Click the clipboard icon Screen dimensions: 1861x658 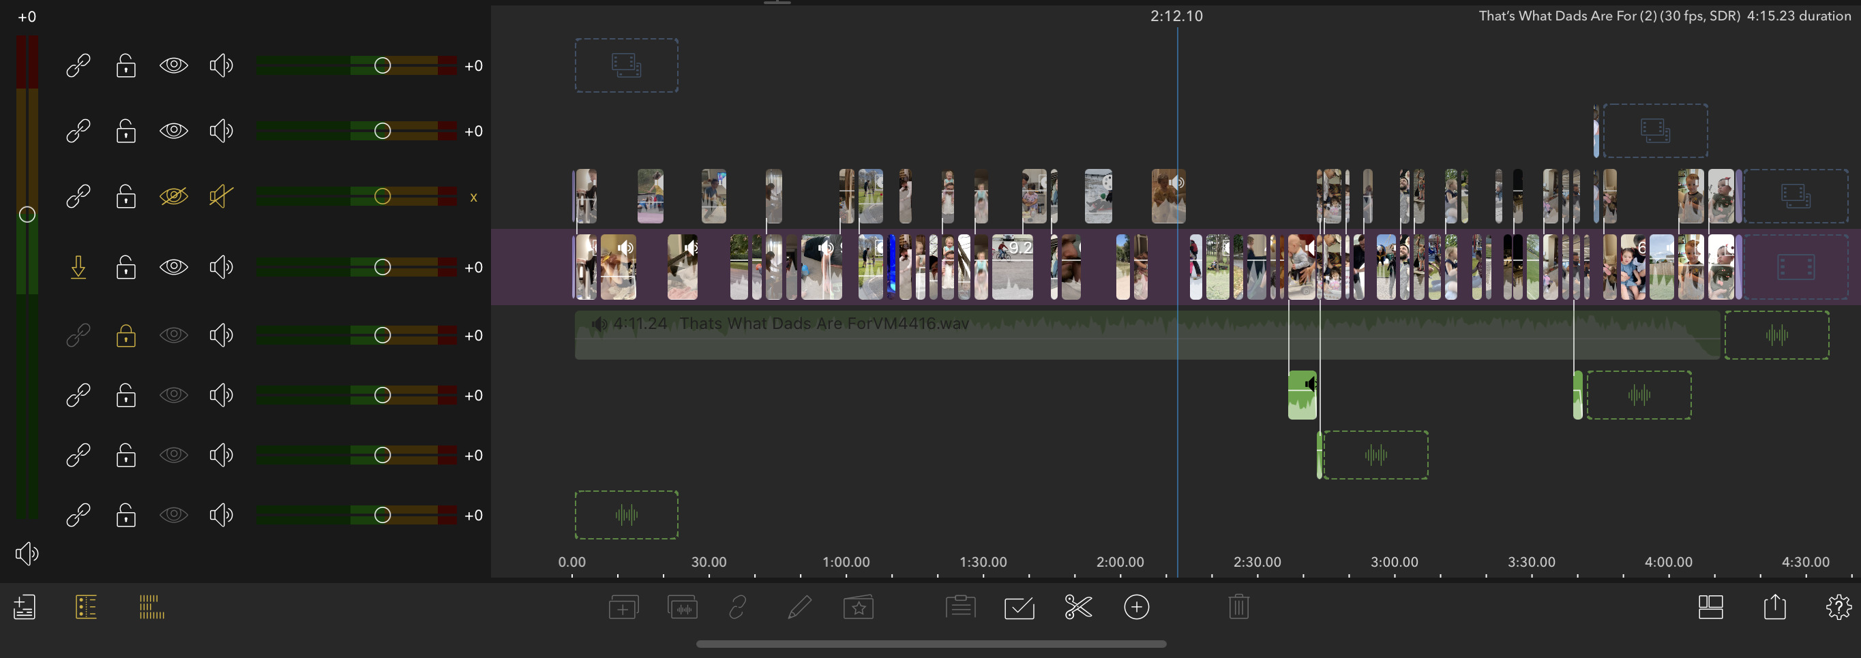click(x=960, y=607)
